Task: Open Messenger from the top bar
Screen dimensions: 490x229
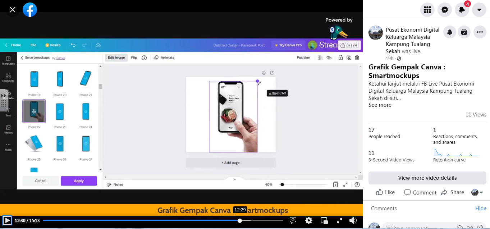Action: [445, 10]
